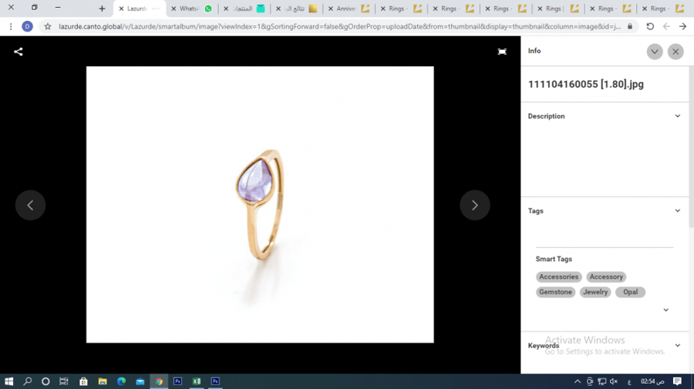Switch to the WhatsApp browser tab
The height and width of the screenshot is (389, 694).
coord(192,8)
